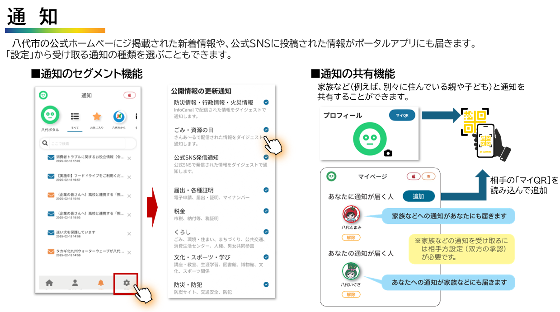Tap the green face logo on マイページ

[x=332, y=177]
